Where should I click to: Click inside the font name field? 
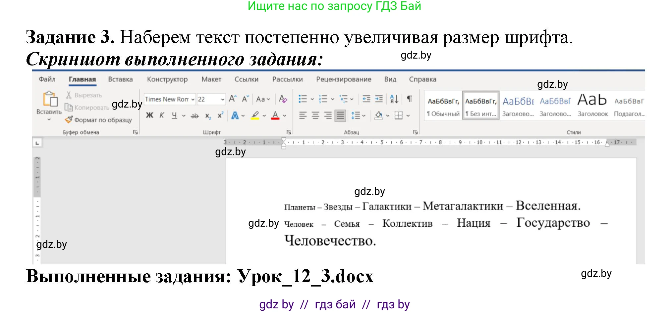(x=166, y=99)
